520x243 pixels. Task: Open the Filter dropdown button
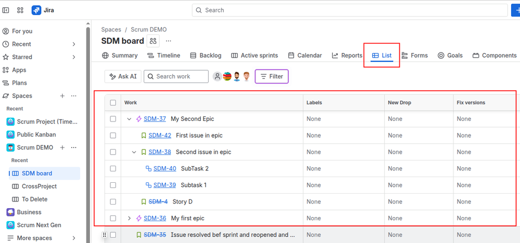click(272, 76)
